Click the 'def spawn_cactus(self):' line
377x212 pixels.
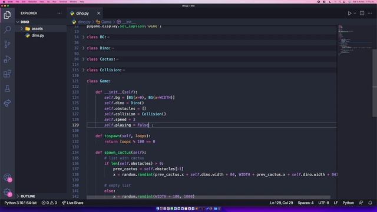tap(121, 153)
